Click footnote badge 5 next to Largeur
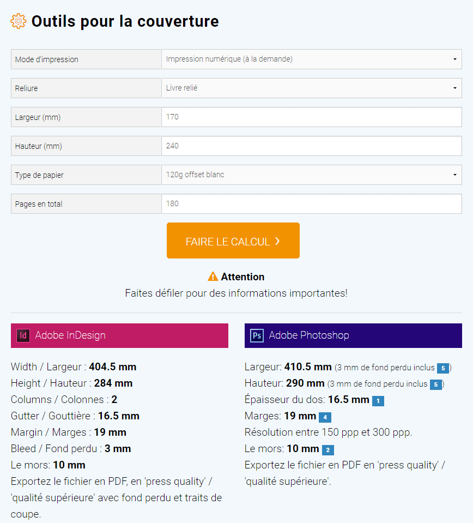Image resolution: width=473 pixels, height=523 pixels. [443, 368]
